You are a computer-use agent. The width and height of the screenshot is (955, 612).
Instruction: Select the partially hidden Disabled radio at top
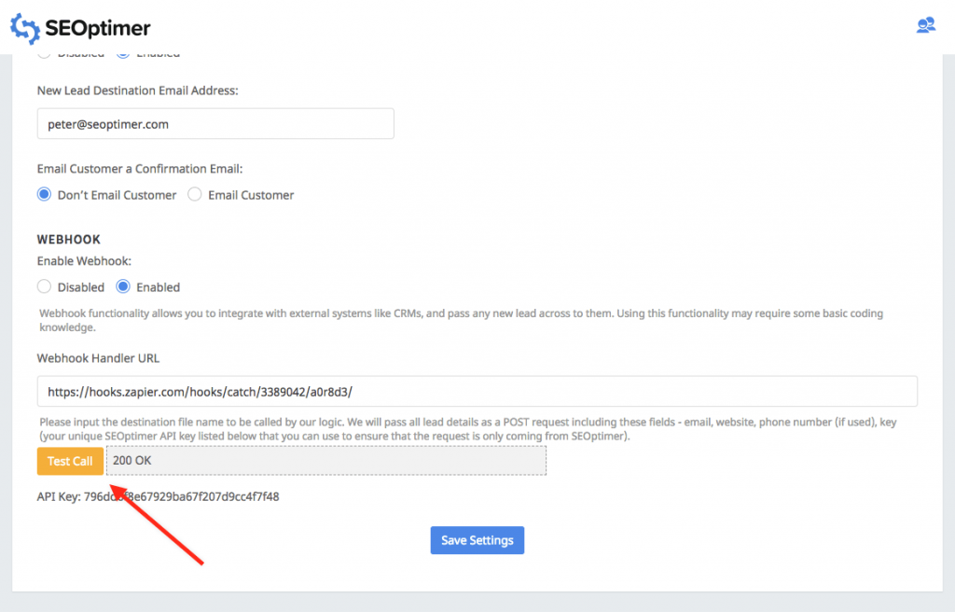tap(44, 54)
